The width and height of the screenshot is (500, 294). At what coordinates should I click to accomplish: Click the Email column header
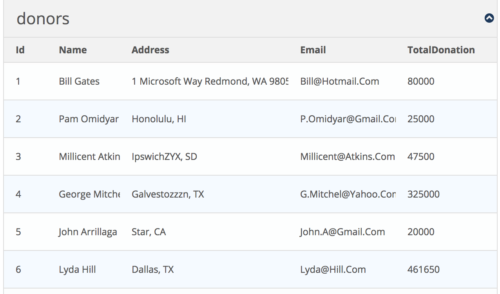pyautogui.click(x=313, y=50)
